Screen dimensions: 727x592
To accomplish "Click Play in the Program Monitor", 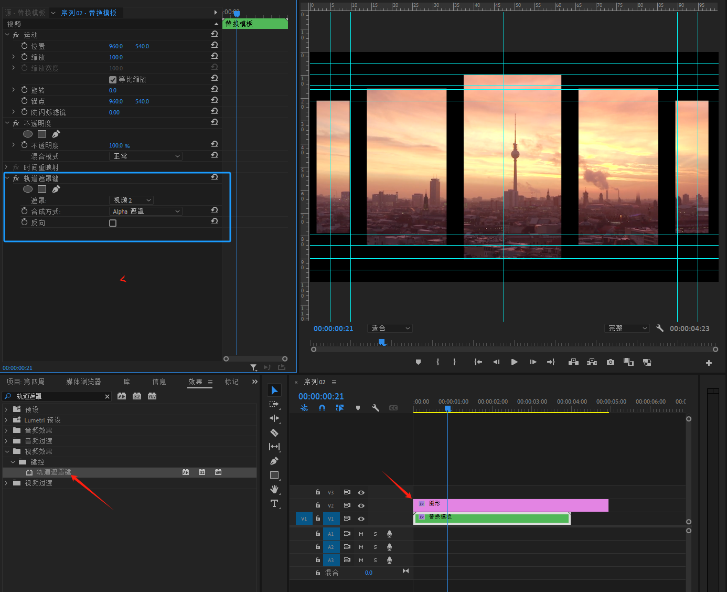I will tap(514, 362).
